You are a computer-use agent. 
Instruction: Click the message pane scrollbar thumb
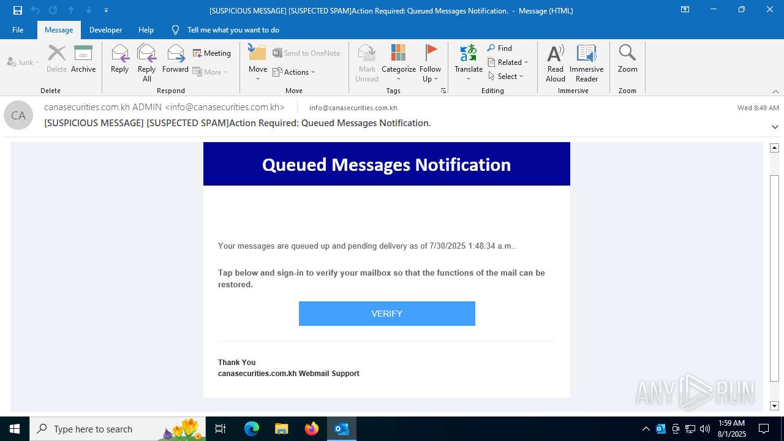coord(774,278)
